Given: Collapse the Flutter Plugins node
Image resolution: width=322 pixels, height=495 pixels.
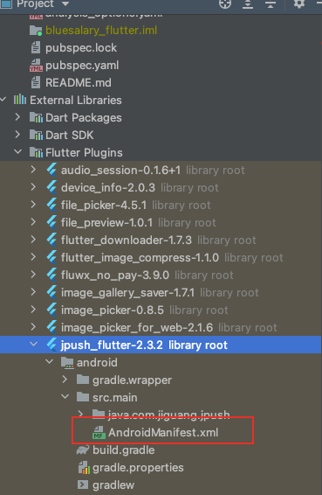Looking at the screenshot, I should click(18, 152).
